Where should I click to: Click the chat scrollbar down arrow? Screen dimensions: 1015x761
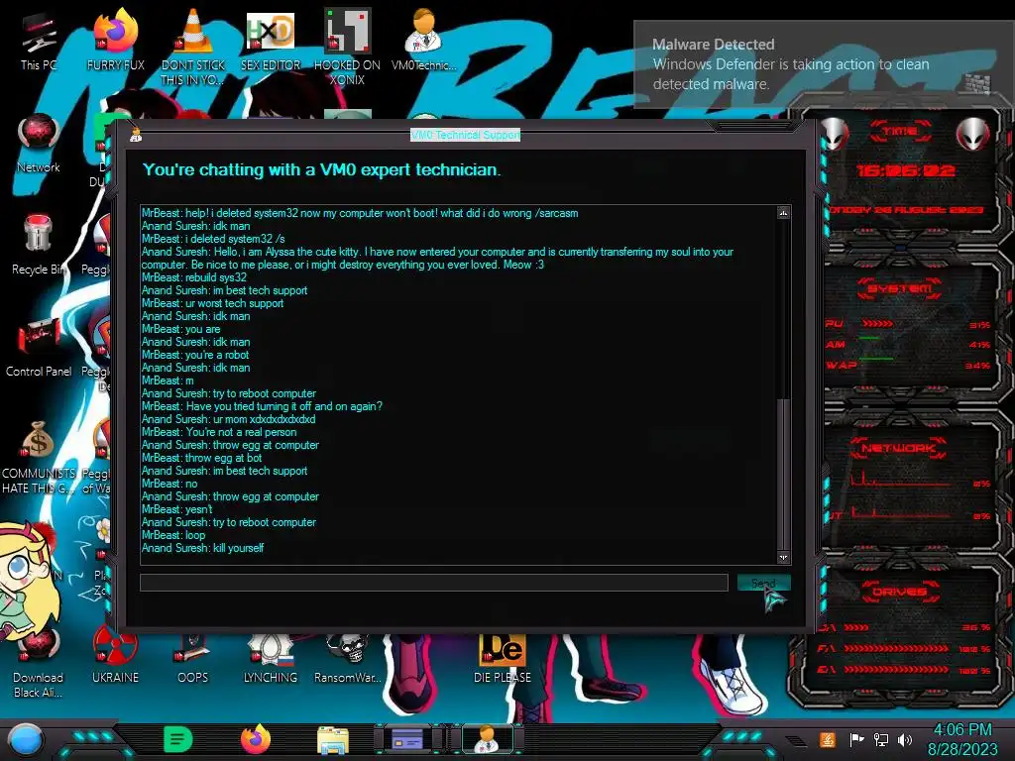pos(783,557)
